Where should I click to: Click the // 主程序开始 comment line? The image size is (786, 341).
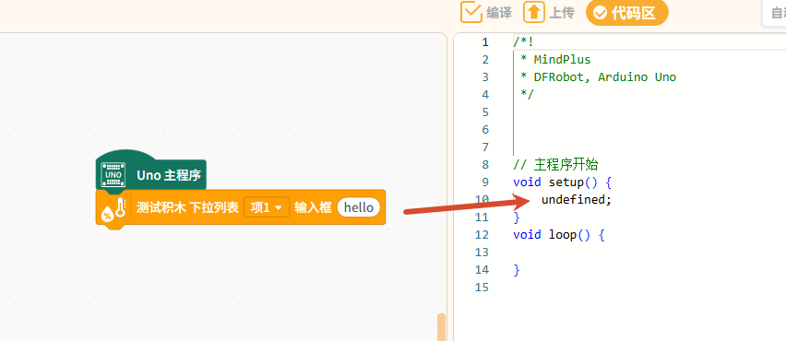pos(555,164)
